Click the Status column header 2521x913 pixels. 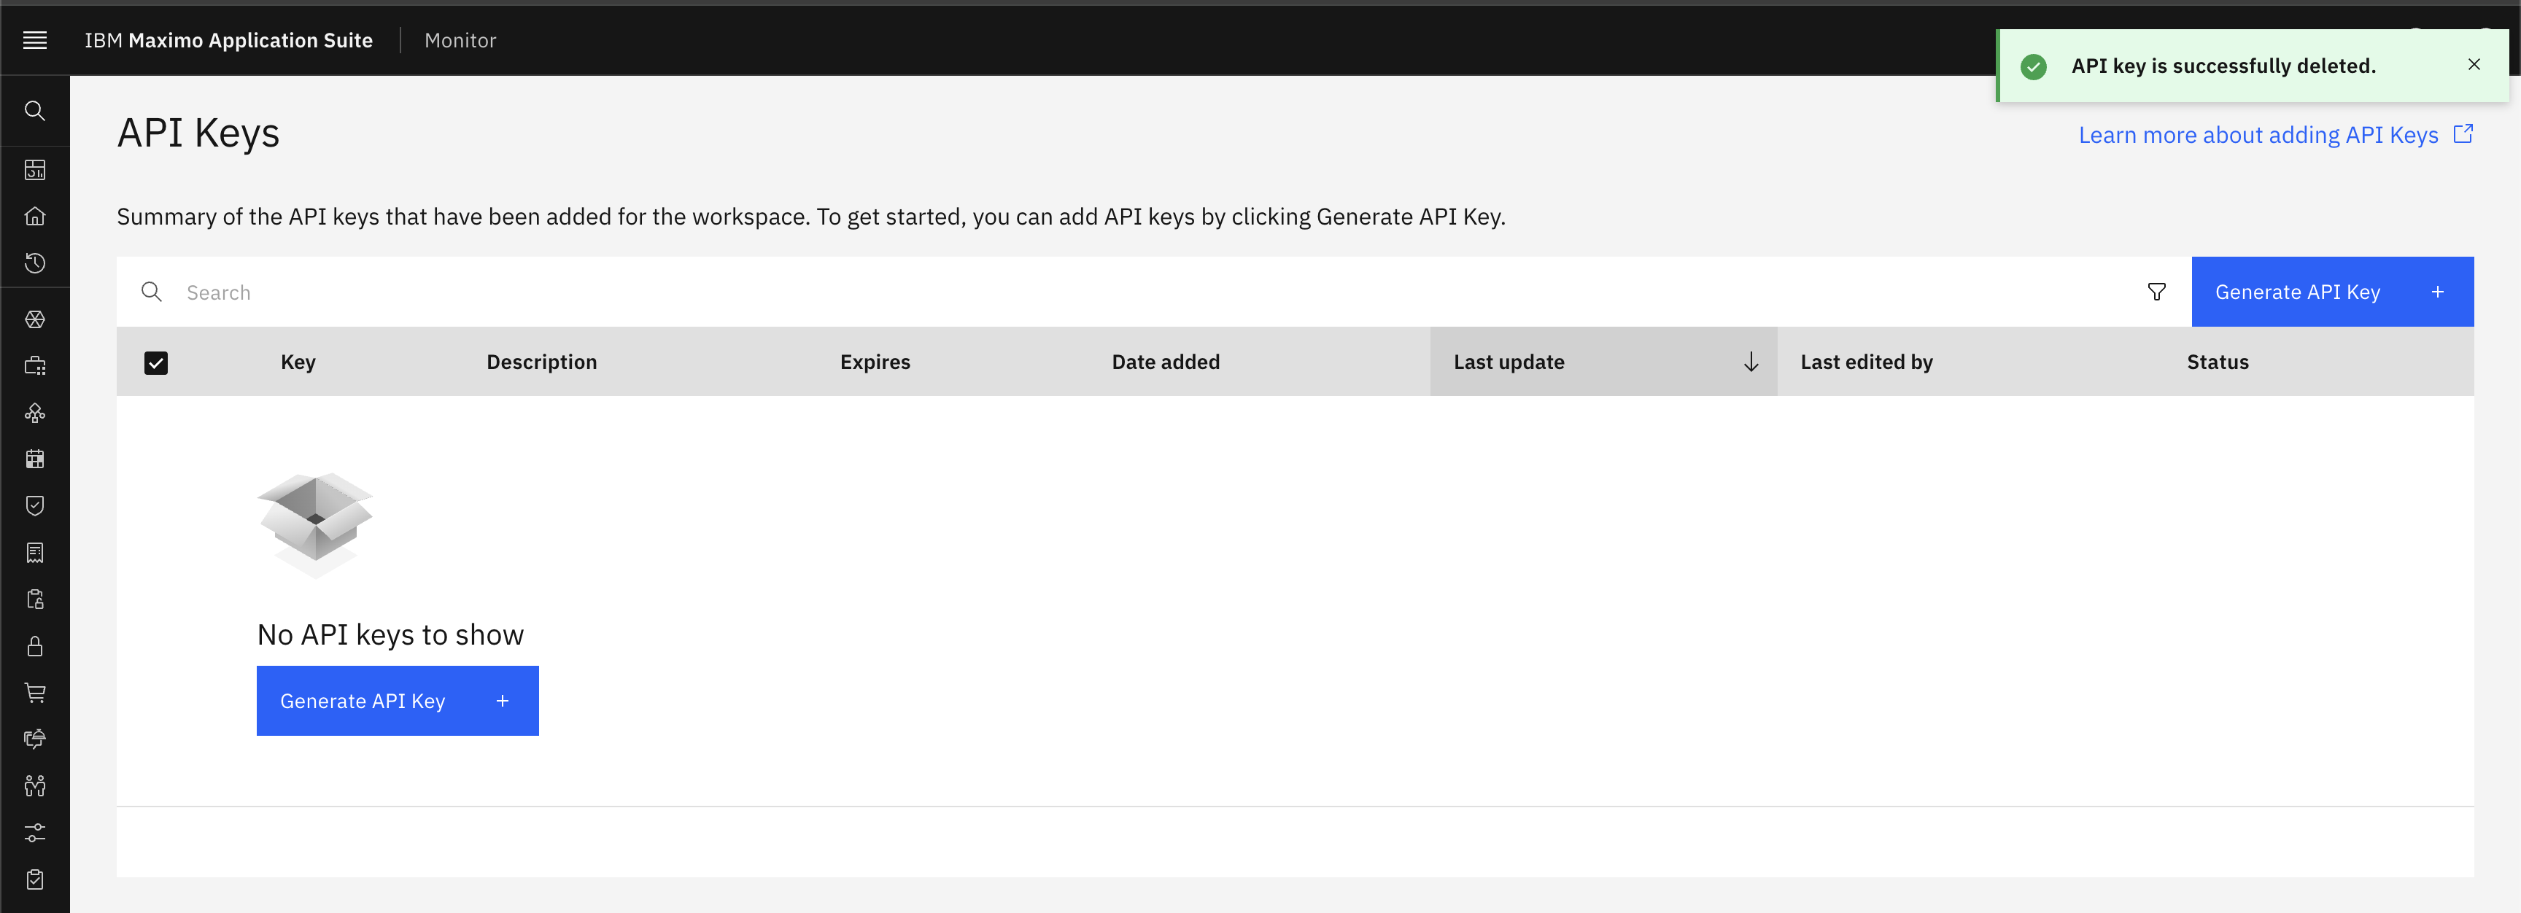click(x=2218, y=362)
